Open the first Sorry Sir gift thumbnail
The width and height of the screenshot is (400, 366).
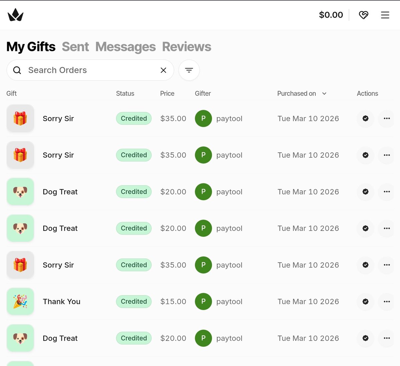click(20, 118)
